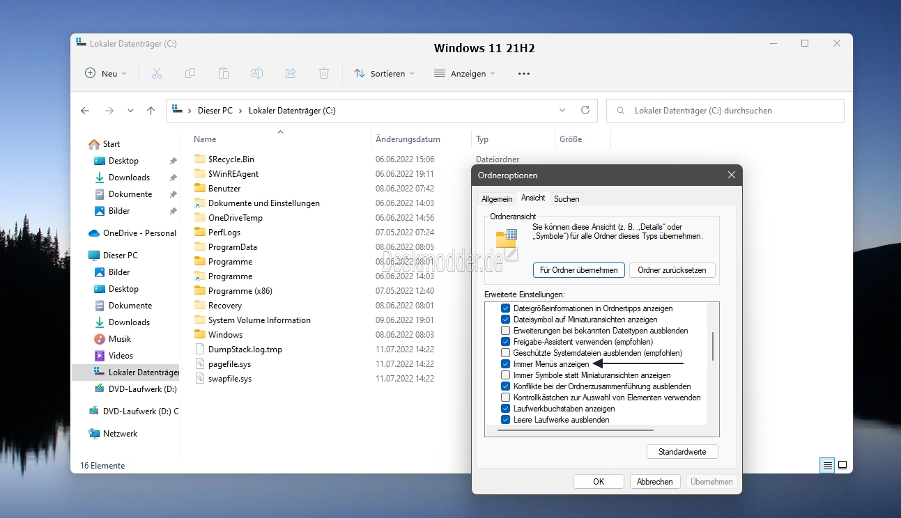The height and width of the screenshot is (518, 901).
Task: Enable Immer Symbole statt Miniaturansichten anzeigen
Action: point(506,375)
